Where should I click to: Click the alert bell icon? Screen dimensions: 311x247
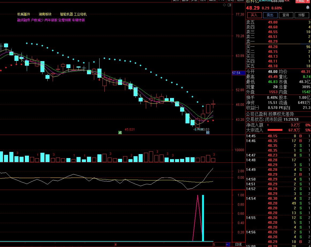(308, 7)
